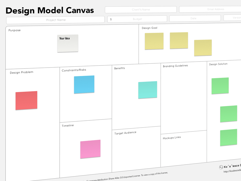Select the 'Your Idea' sticky note

point(68,43)
